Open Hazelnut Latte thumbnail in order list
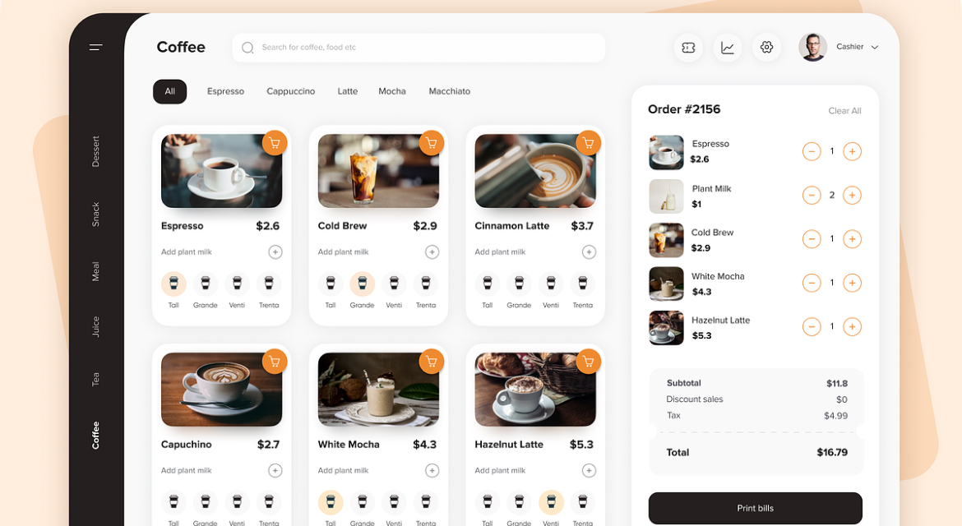962x526 pixels. tap(666, 328)
